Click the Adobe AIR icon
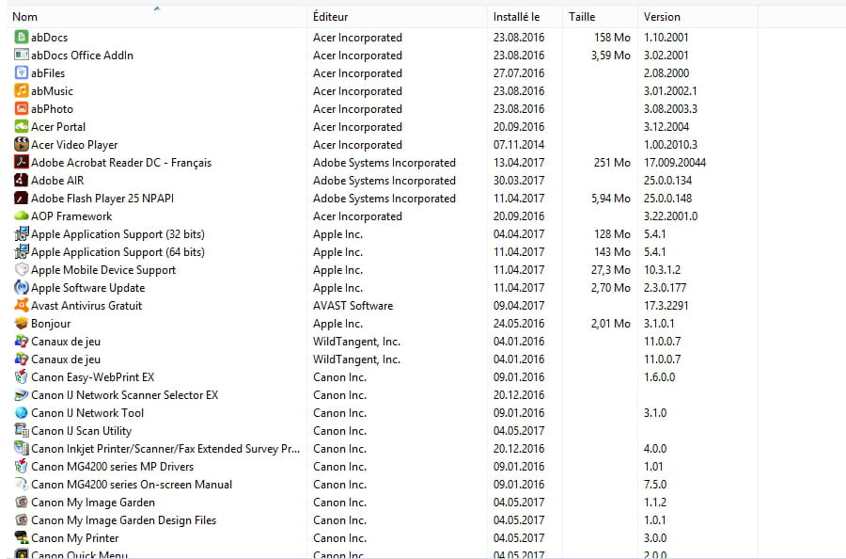Screen dimensions: 846x559 click(21, 180)
